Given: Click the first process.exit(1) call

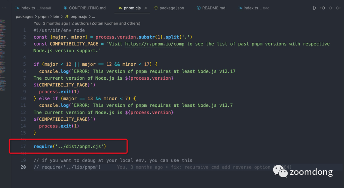Looking at the screenshot, I should point(59,92).
